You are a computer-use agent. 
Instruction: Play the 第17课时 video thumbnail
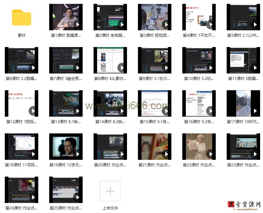(243, 103)
